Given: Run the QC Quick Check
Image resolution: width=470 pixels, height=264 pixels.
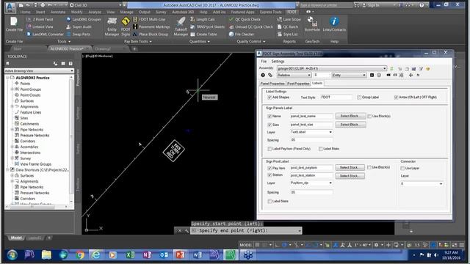Looking at the screenshot, I should pos(245,19).
